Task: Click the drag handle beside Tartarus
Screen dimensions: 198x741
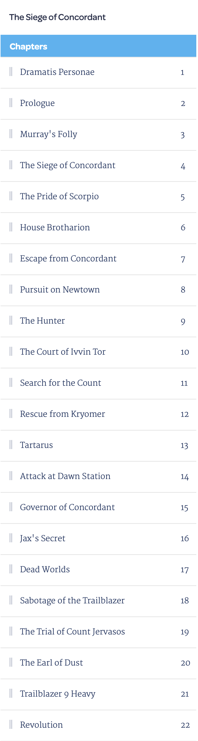Action: coord(11,445)
